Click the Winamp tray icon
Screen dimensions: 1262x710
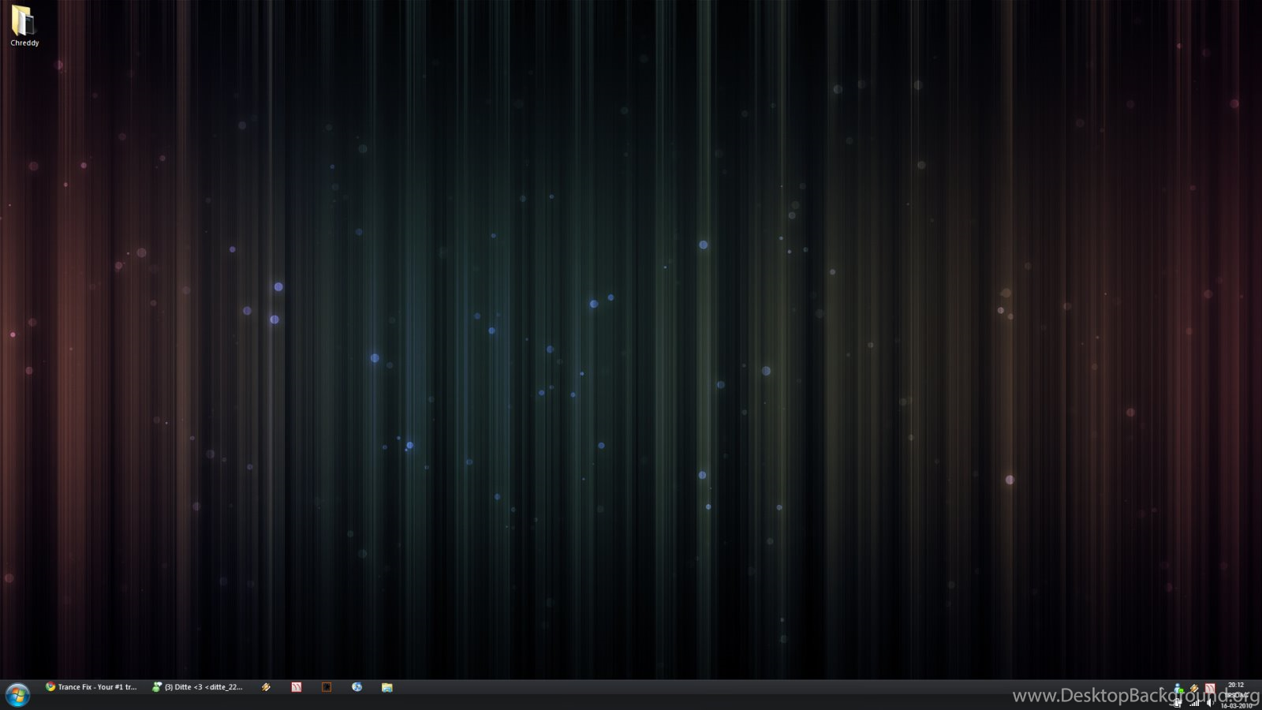pyautogui.click(x=1194, y=689)
